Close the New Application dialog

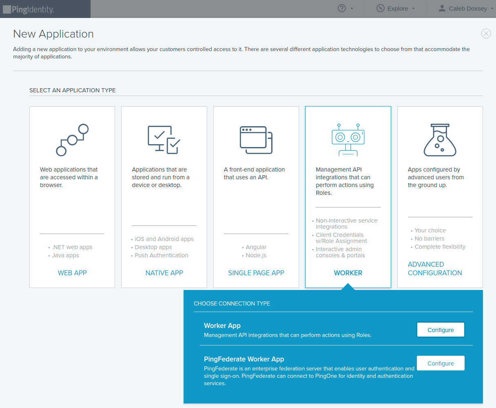(x=486, y=33)
